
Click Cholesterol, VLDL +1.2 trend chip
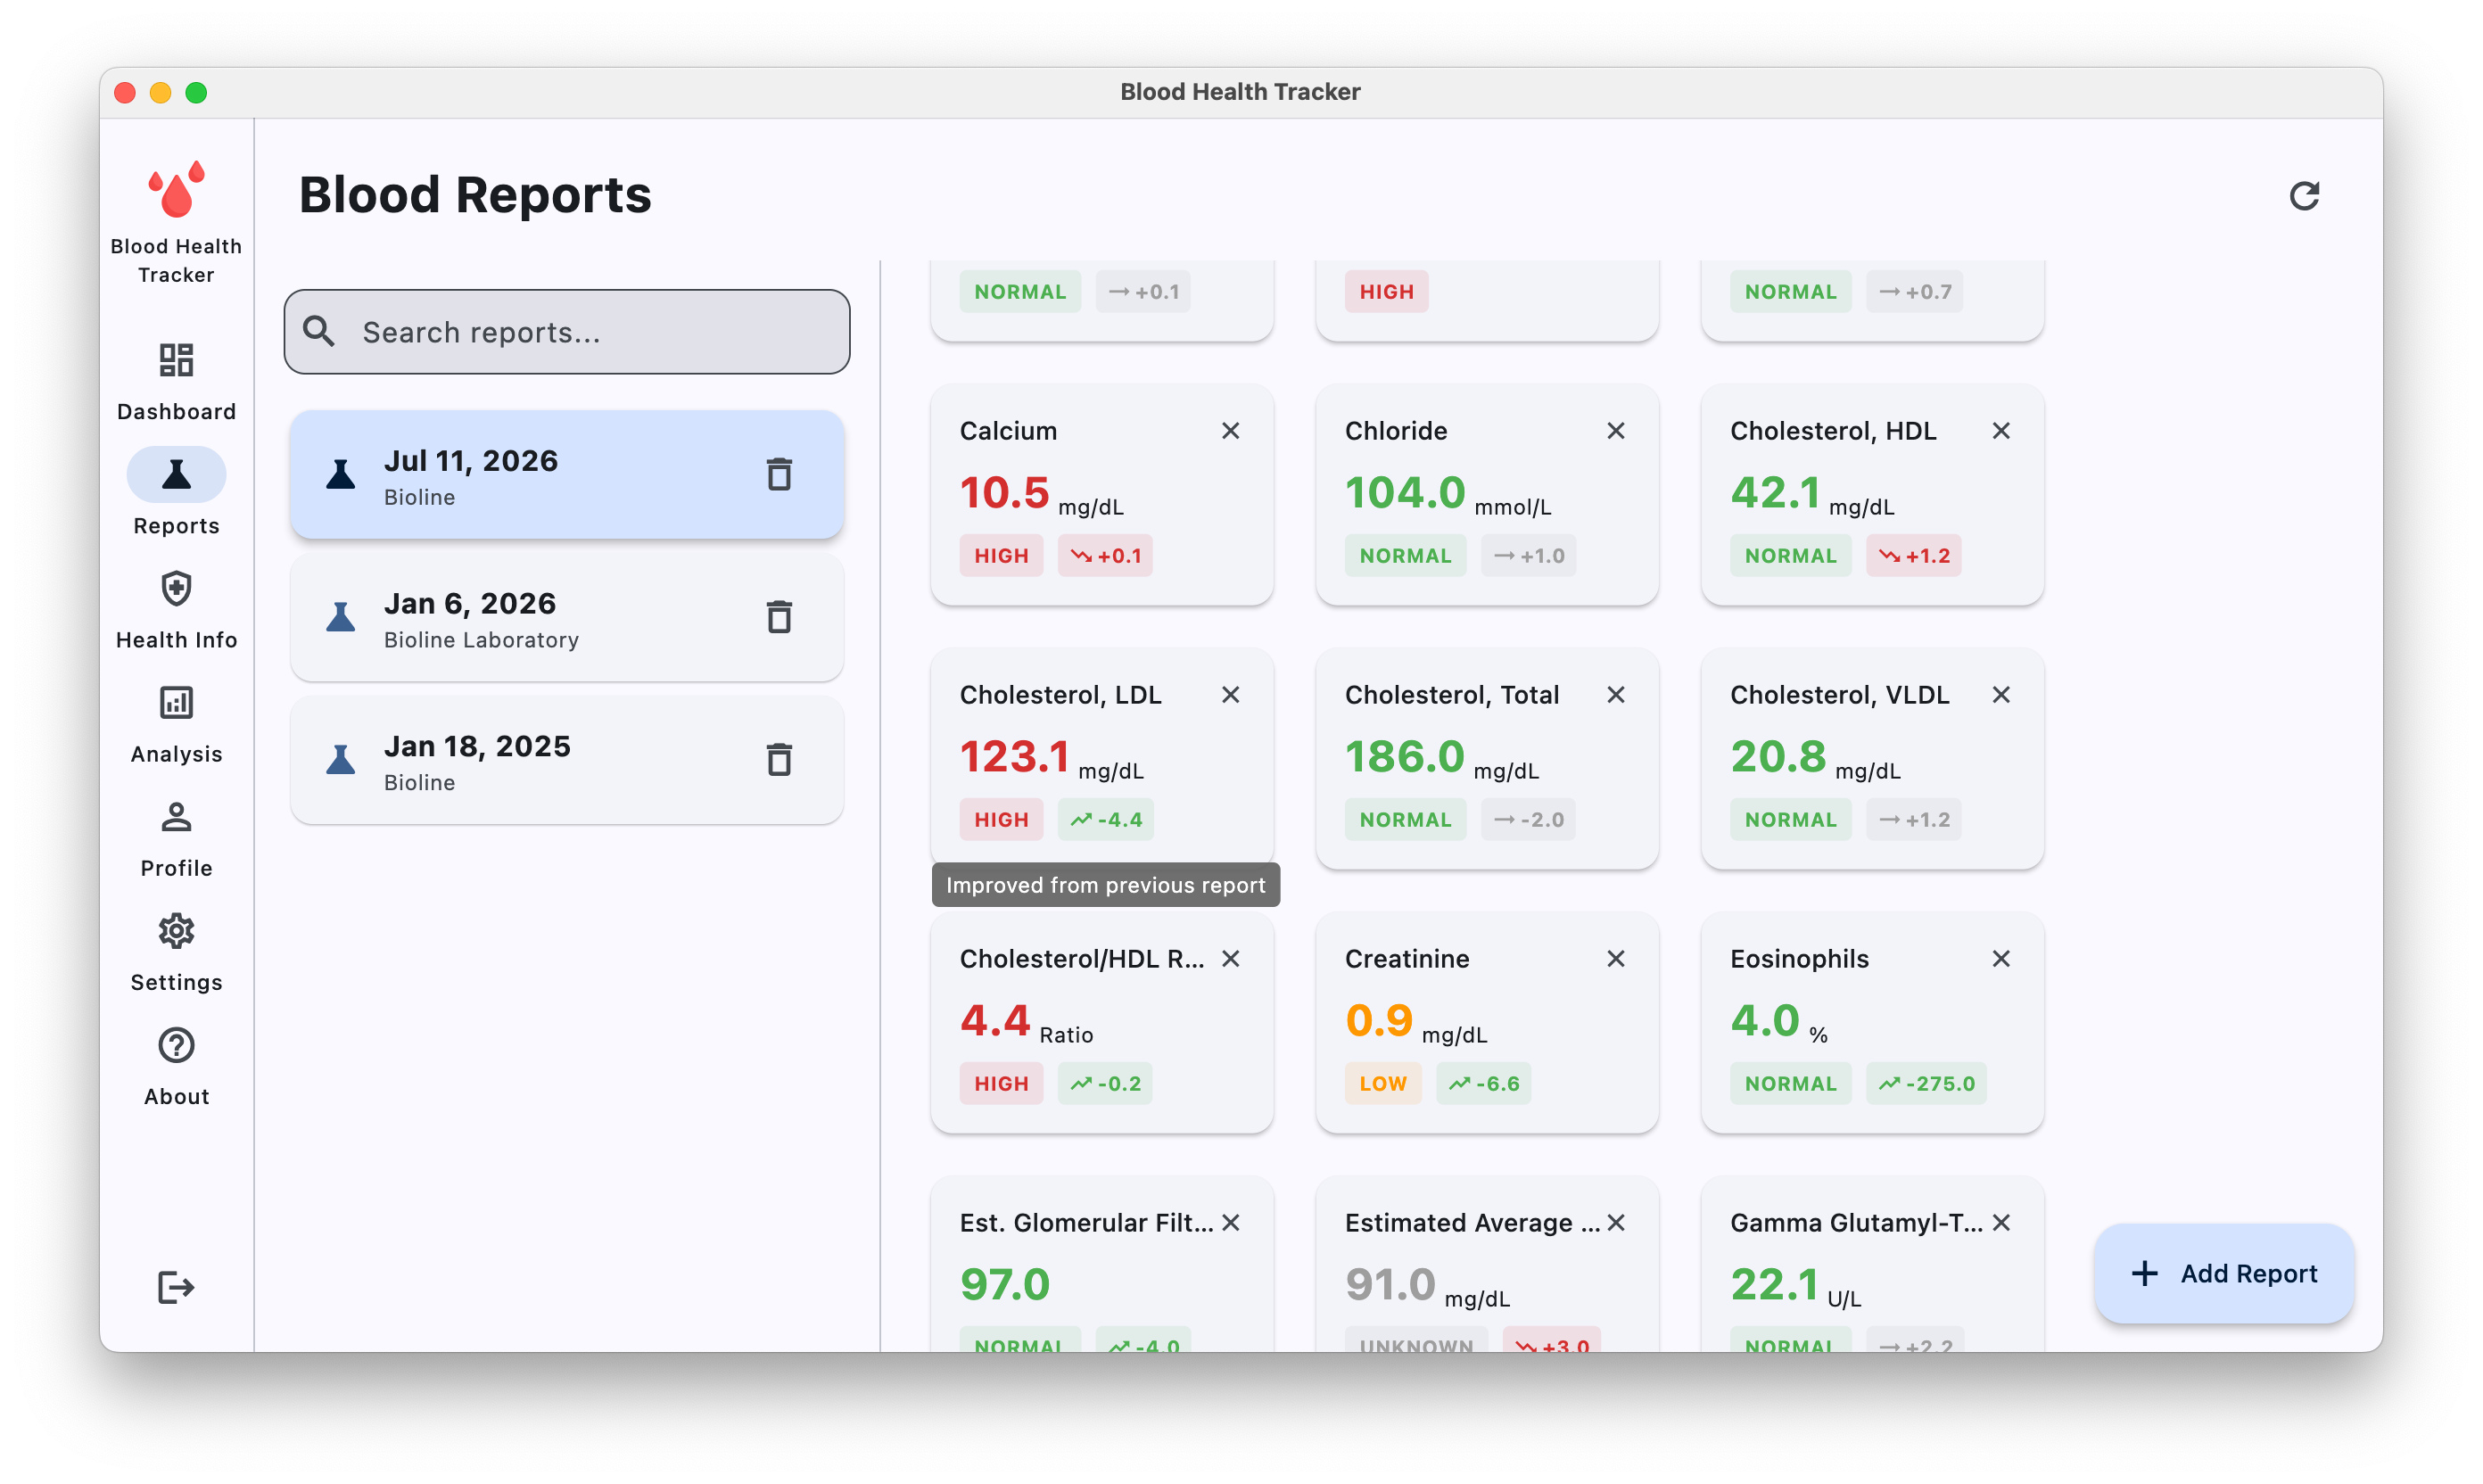pyautogui.click(x=1913, y=820)
